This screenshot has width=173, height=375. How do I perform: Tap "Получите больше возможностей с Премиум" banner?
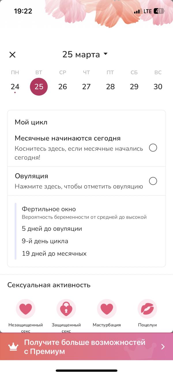click(85, 347)
